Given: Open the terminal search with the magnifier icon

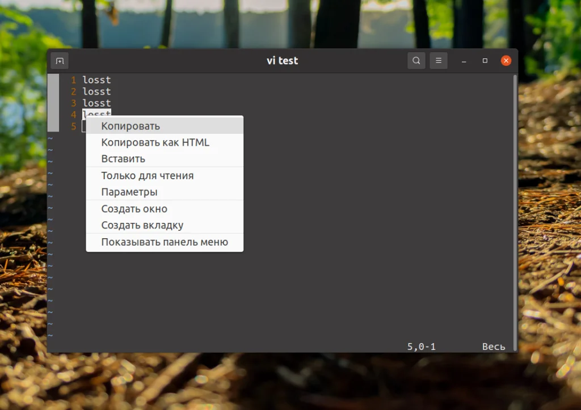Looking at the screenshot, I should [416, 61].
